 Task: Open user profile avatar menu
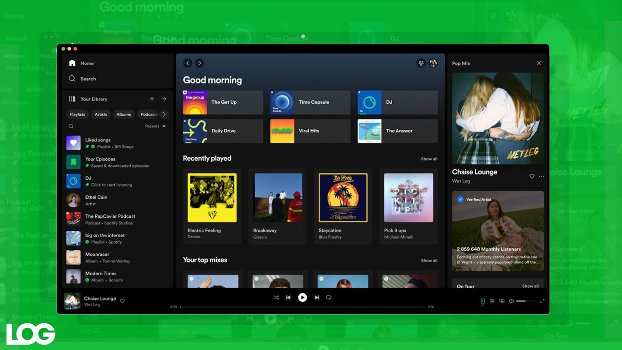[x=433, y=63]
